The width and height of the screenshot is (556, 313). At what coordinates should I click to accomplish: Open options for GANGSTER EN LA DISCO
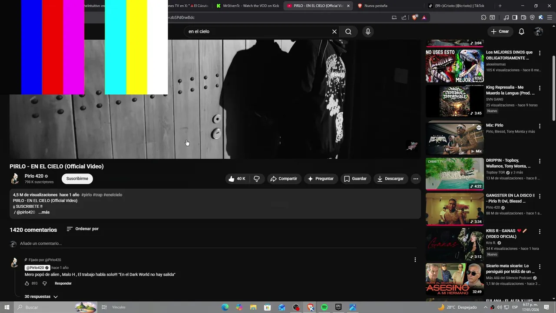pos(540,196)
